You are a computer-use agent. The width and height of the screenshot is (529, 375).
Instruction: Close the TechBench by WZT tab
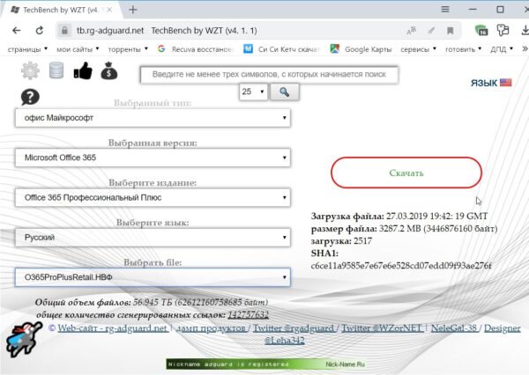(x=109, y=10)
